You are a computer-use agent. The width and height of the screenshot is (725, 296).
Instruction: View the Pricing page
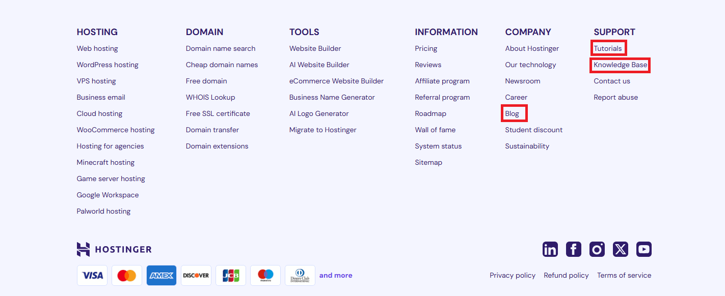[426, 48]
